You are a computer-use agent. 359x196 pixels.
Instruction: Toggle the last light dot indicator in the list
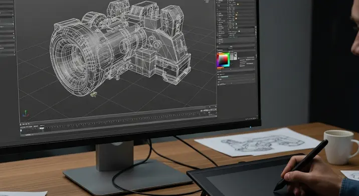pos(239,31)
